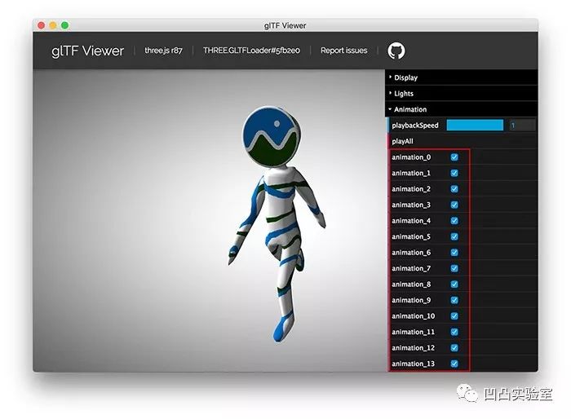Uncheck the animation_9 checkbox
This screenshot has width=571, height=419.
[454, 300]
